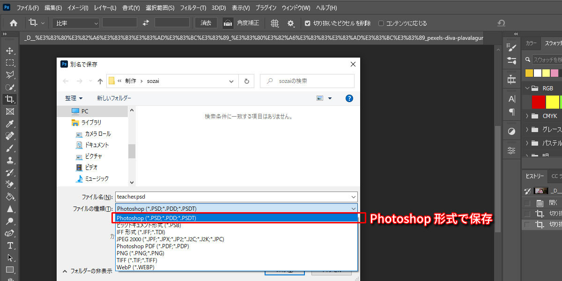This screenshot has height=281, width=562.
Task: Open the Character panel icon
Action: click(512, 99)
